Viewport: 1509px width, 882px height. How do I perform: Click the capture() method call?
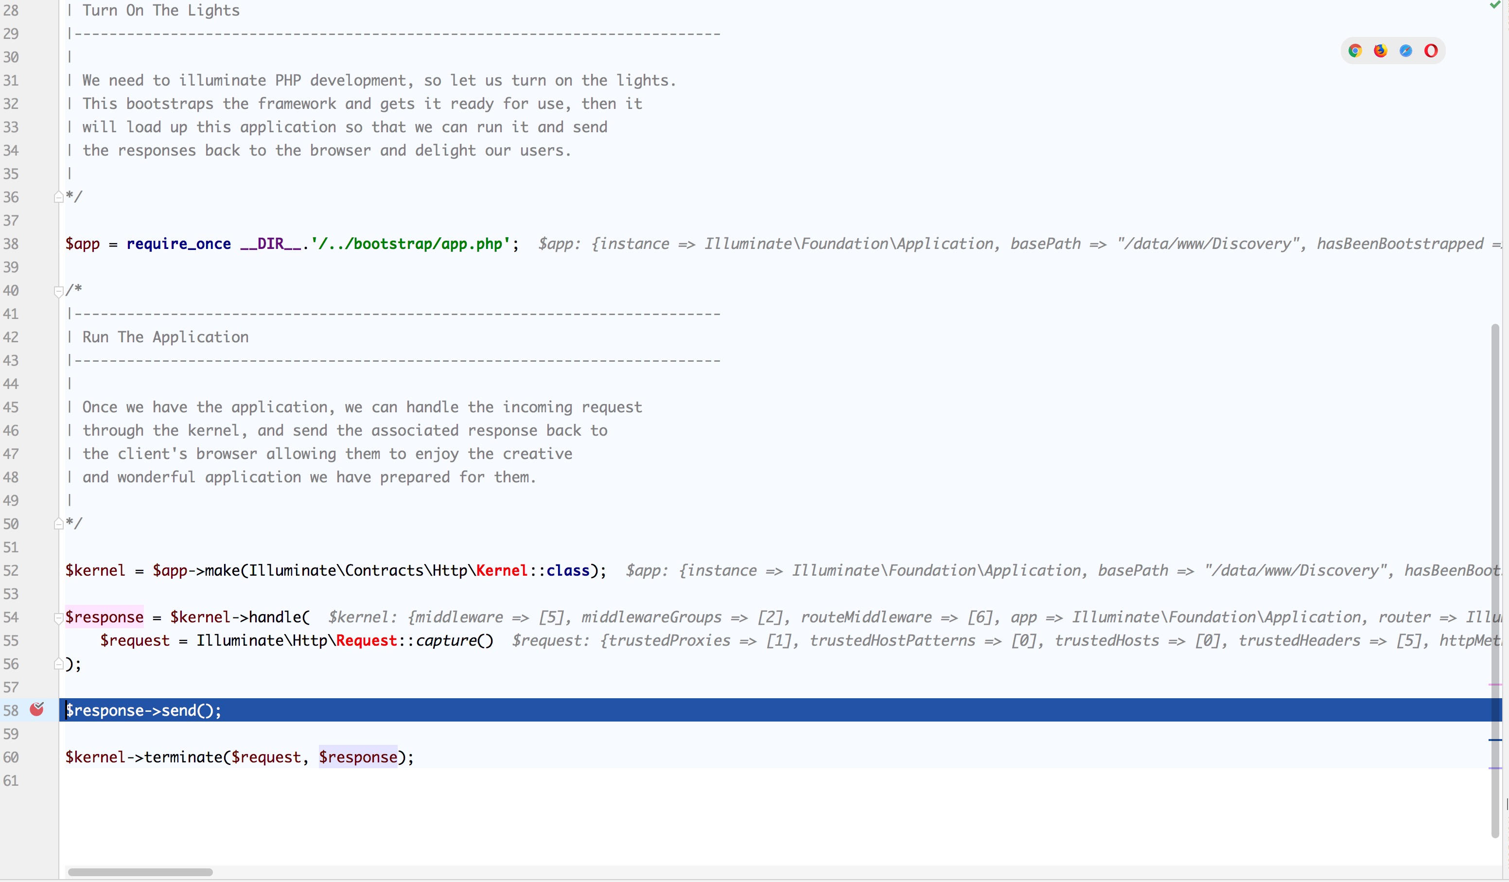(x=455, y=640)
